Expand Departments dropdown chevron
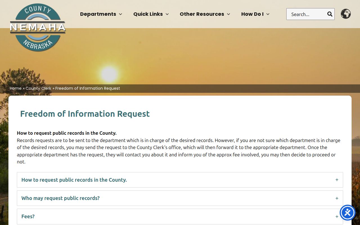Image resolution: width=360 pixels, height=225 pixels. point(120,14)
